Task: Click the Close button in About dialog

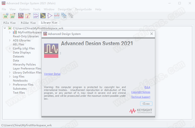Action: 146,104
